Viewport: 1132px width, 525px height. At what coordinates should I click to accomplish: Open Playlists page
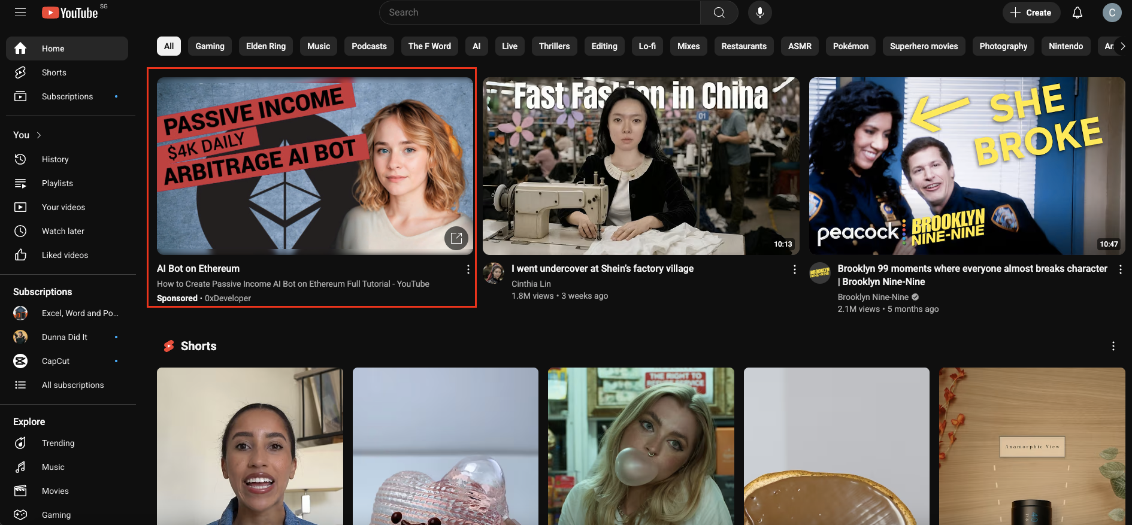[x=67, y=183]
